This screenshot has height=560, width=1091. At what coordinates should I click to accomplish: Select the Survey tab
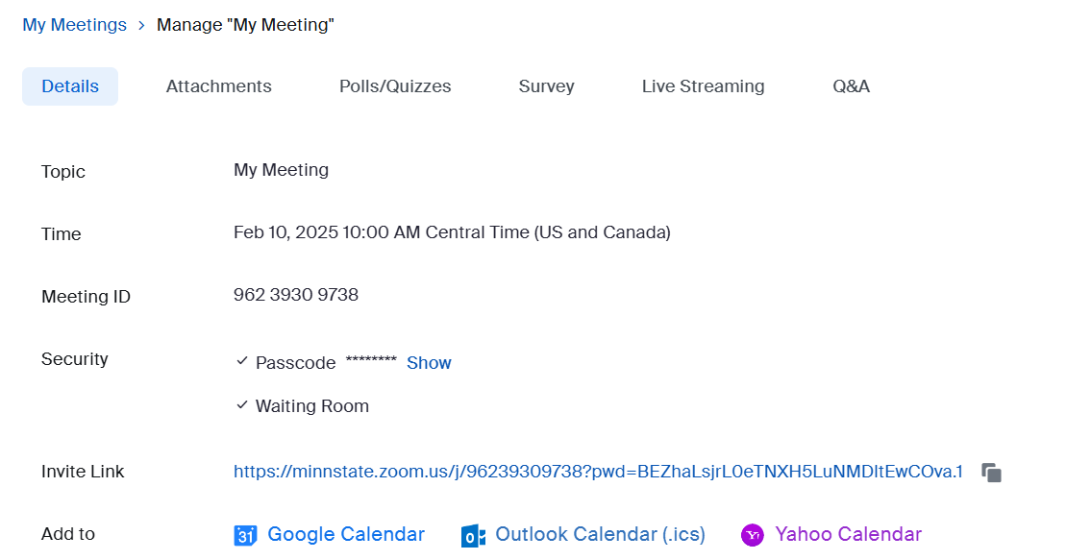[546, 86]
